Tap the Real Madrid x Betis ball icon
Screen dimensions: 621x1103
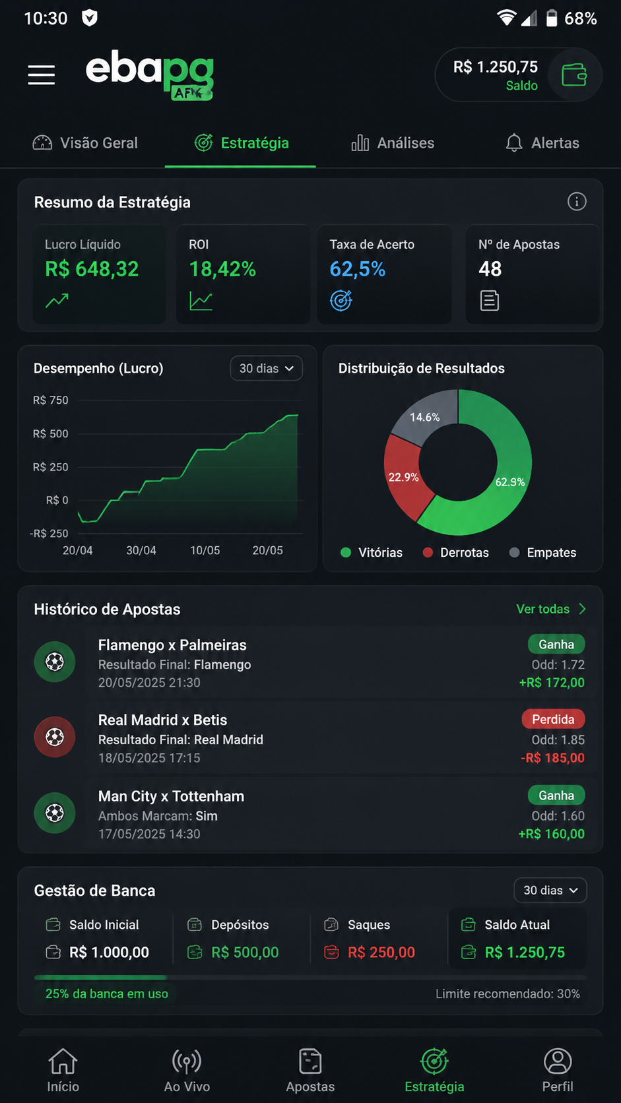pos(55,737)
